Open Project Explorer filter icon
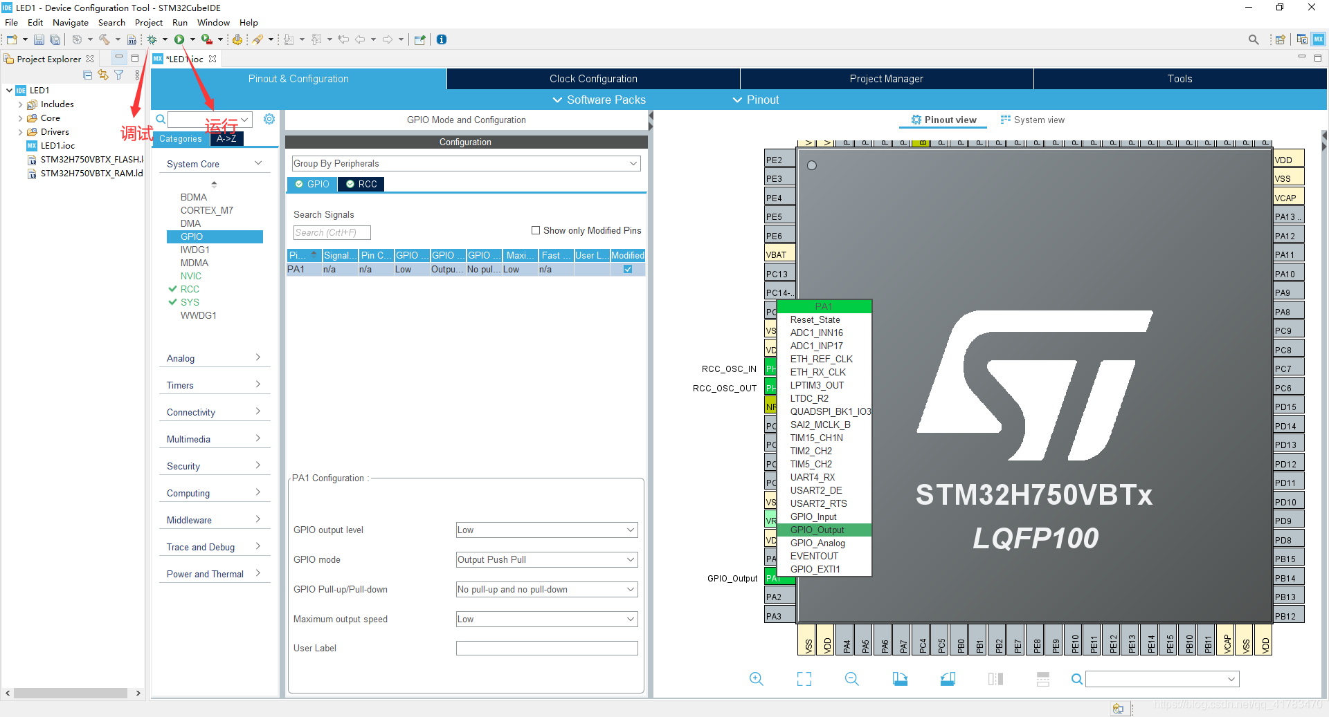 click(119, 75)
